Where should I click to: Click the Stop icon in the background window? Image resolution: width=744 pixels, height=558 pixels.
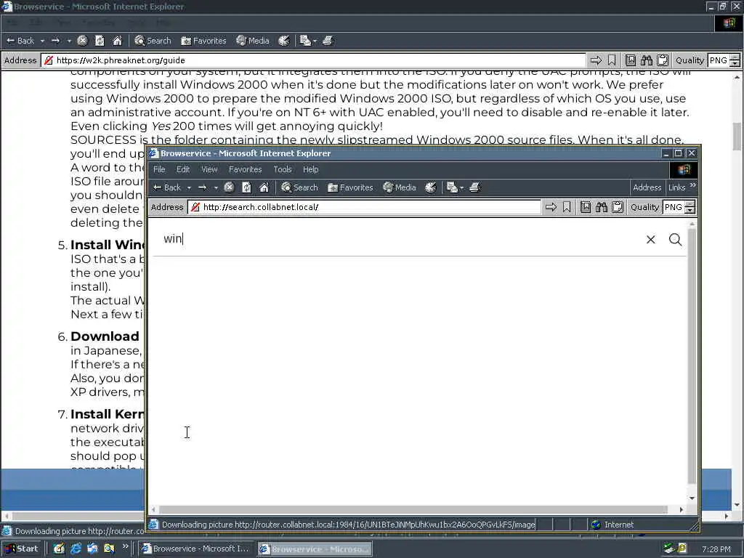(82, 41)
